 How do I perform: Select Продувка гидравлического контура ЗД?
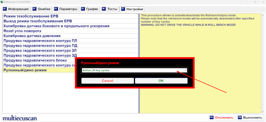coord(70,55)
